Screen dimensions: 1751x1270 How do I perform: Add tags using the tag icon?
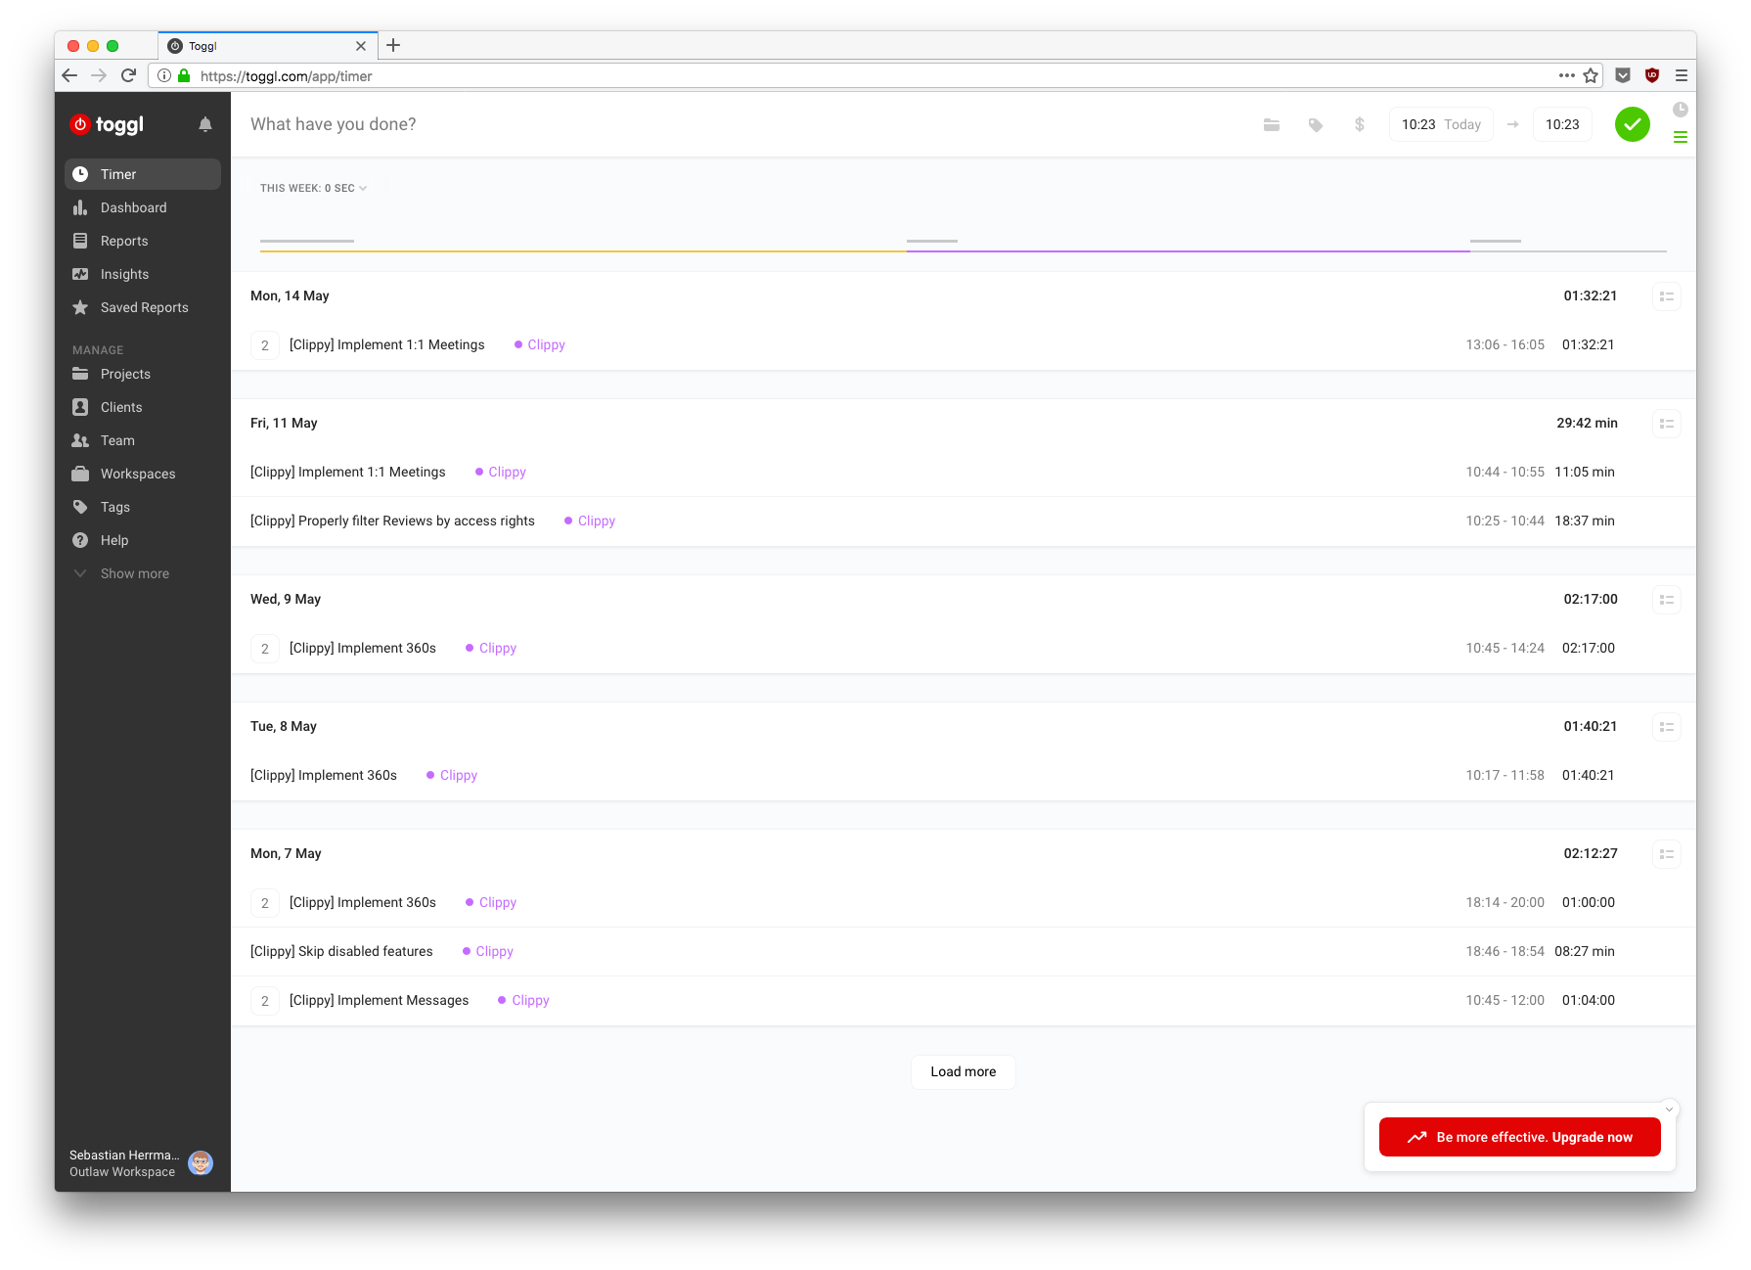point(1316,124)
